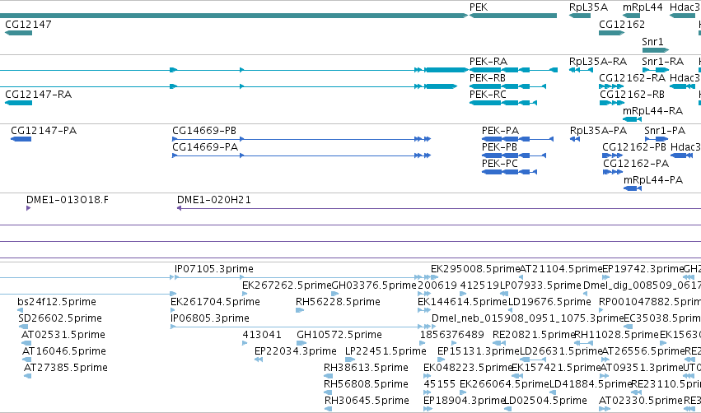701x413 pixels.
Task: Select the LD19676.5prime EST label
Action: (x=549, y=302)
